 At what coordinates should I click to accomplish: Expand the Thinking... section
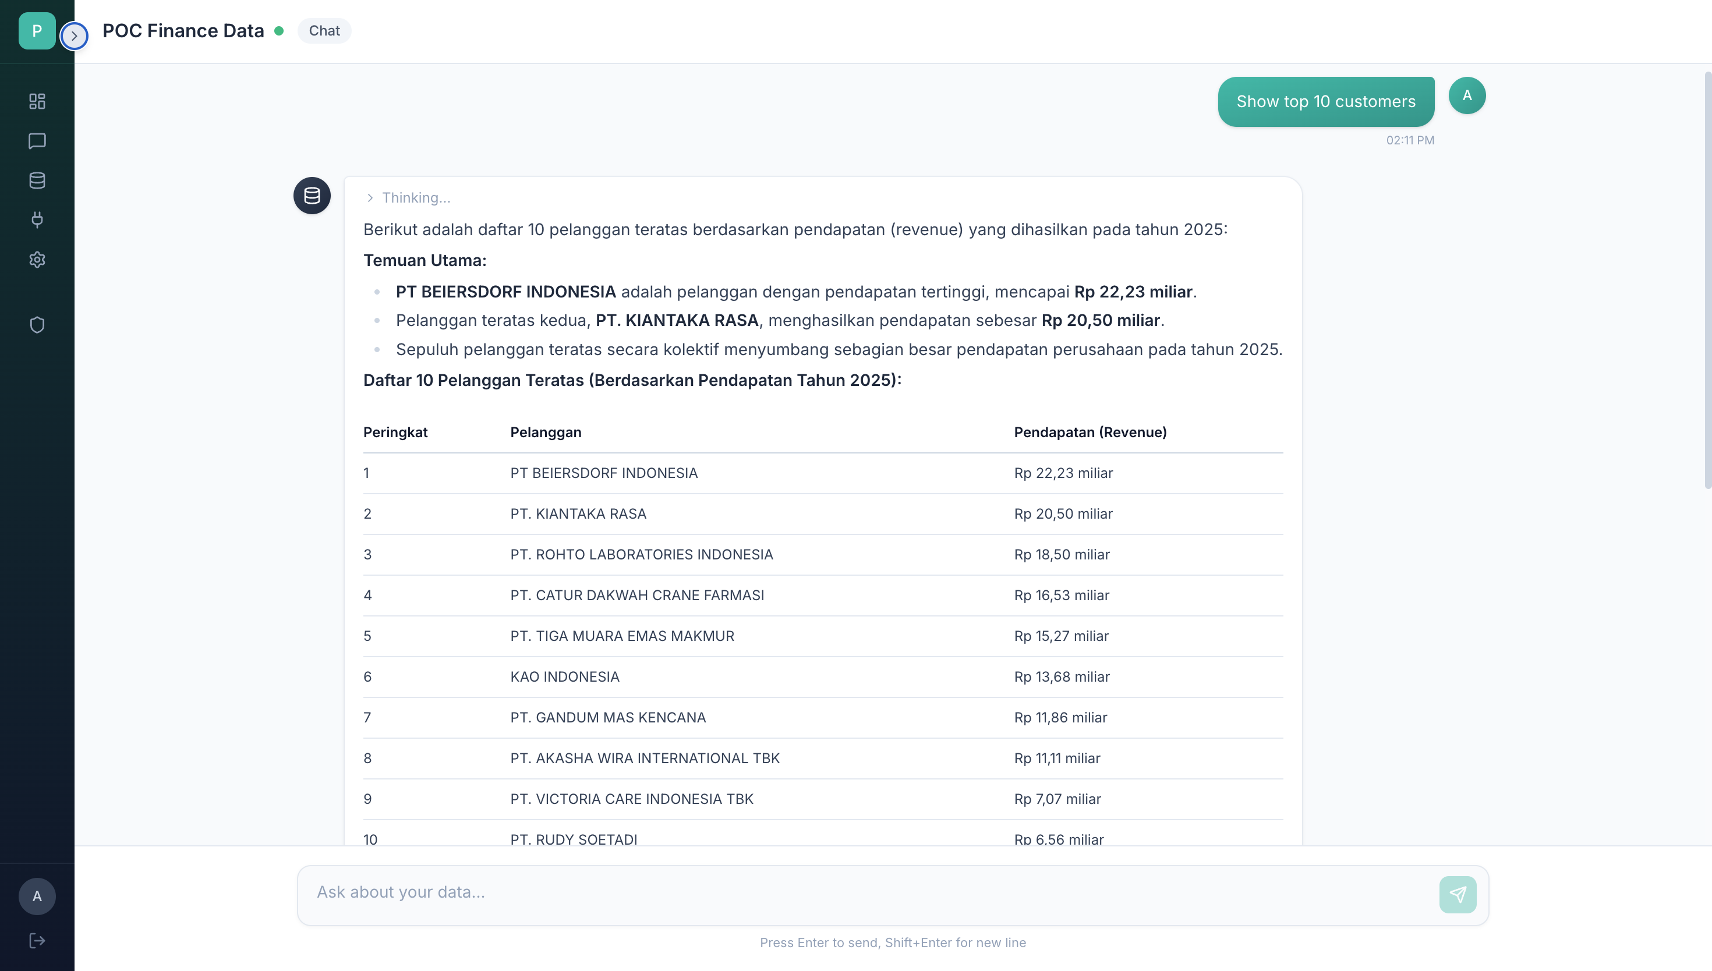click(x=408, y=198)
